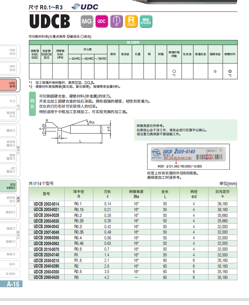
Task: Click the 钛合金 material header
Action: click(x=187, y=54)
